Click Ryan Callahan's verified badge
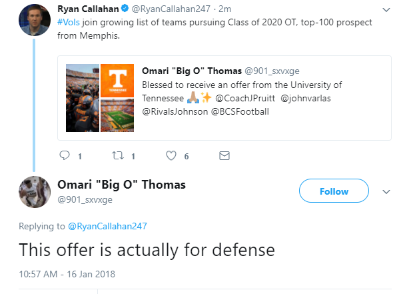 pos(125,9)
